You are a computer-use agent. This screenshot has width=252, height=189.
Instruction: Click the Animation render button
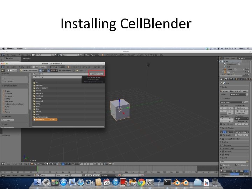tap(235, 91)
